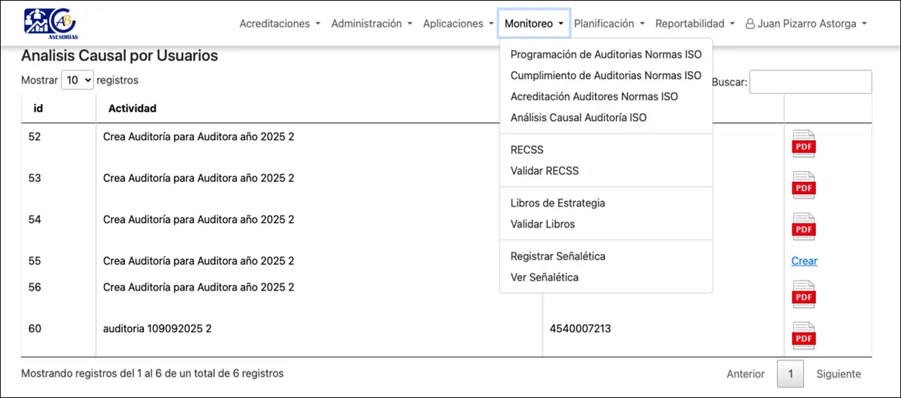Go to Siguiente page
Screen dimensions: 901x398
(838, 374)
